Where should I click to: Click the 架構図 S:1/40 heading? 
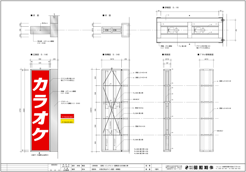111,54
